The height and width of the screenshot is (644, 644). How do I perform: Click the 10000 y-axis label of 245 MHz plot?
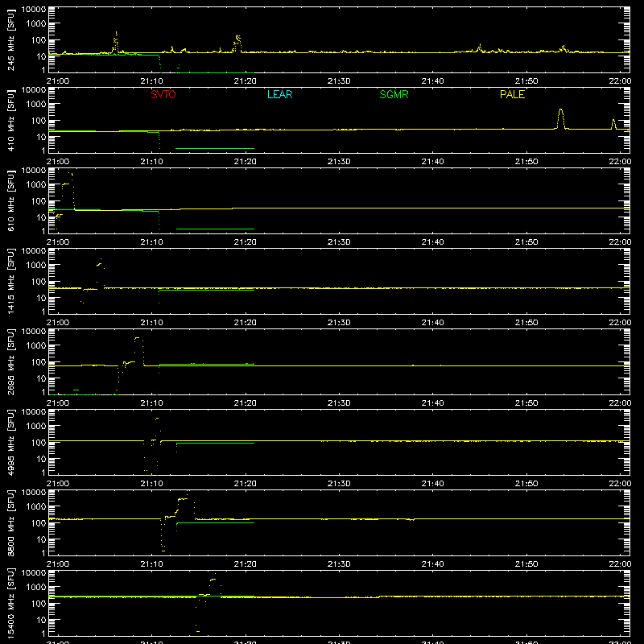34,10
